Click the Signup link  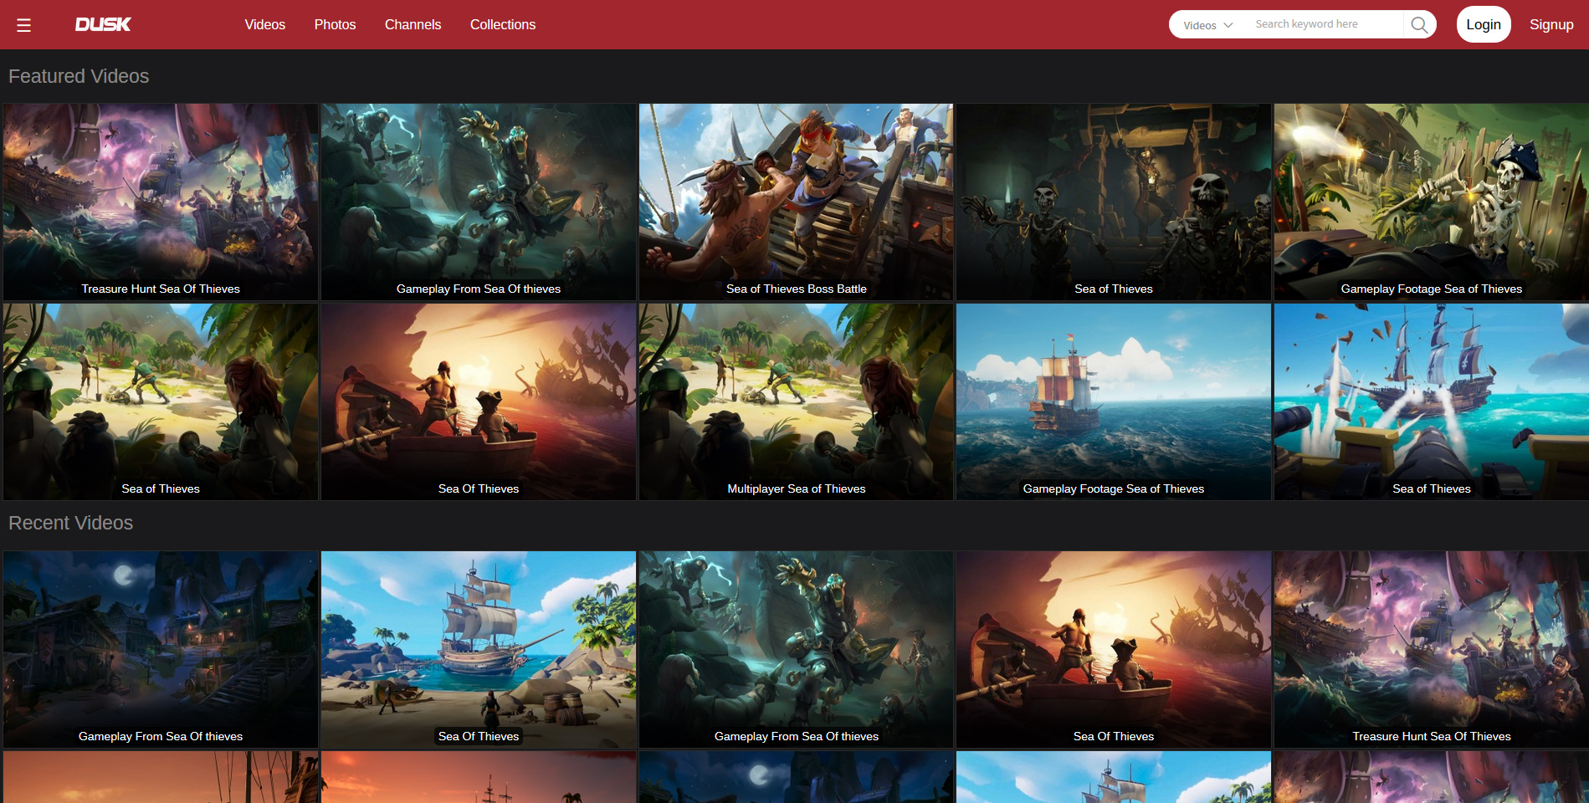click(x=1551, y=24)
